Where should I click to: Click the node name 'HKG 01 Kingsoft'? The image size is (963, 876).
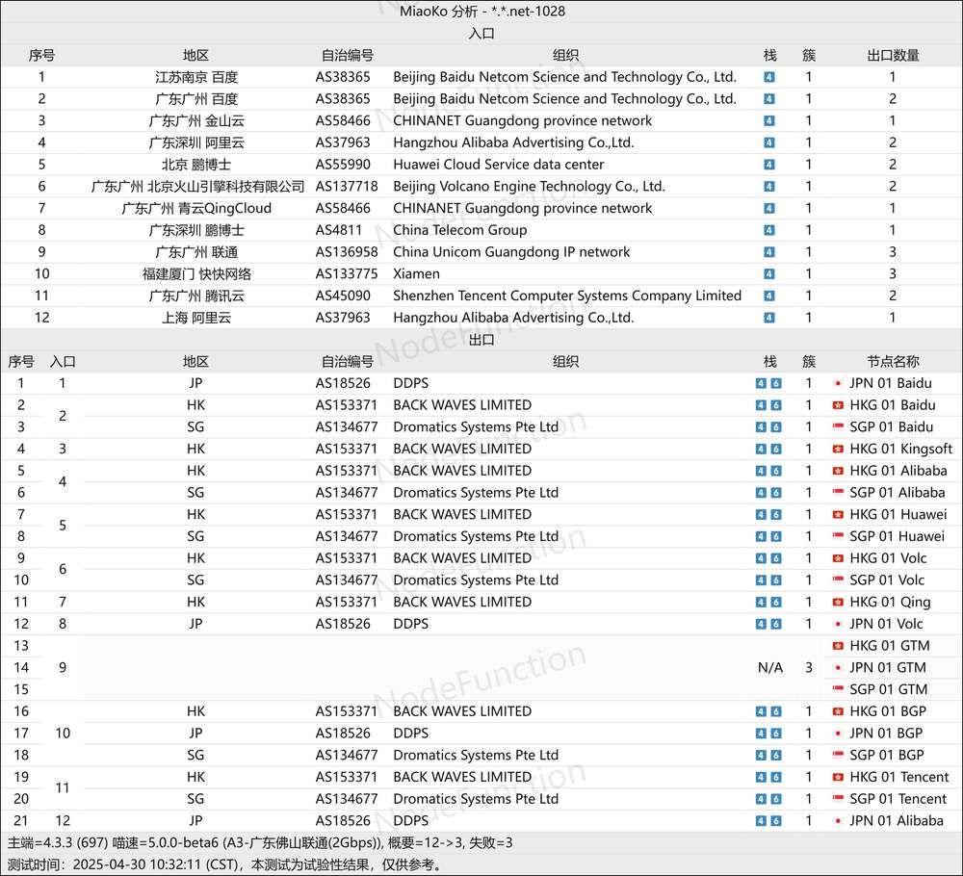[x=901, y=449]
